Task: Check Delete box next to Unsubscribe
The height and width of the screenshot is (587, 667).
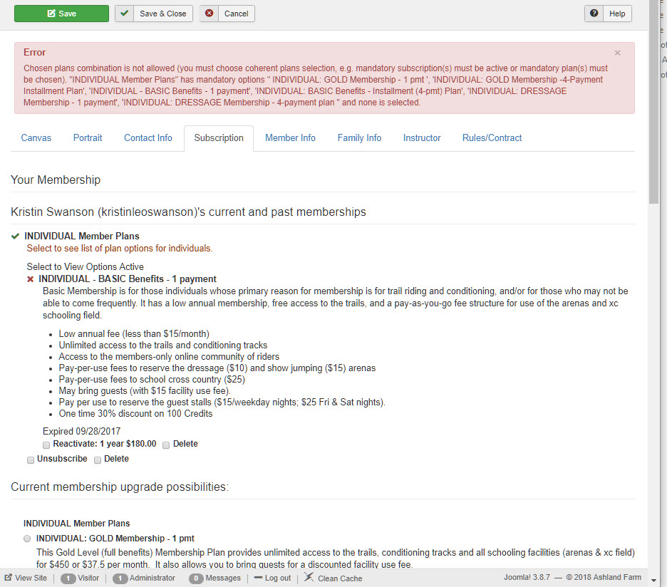Action: coord(98,459)
